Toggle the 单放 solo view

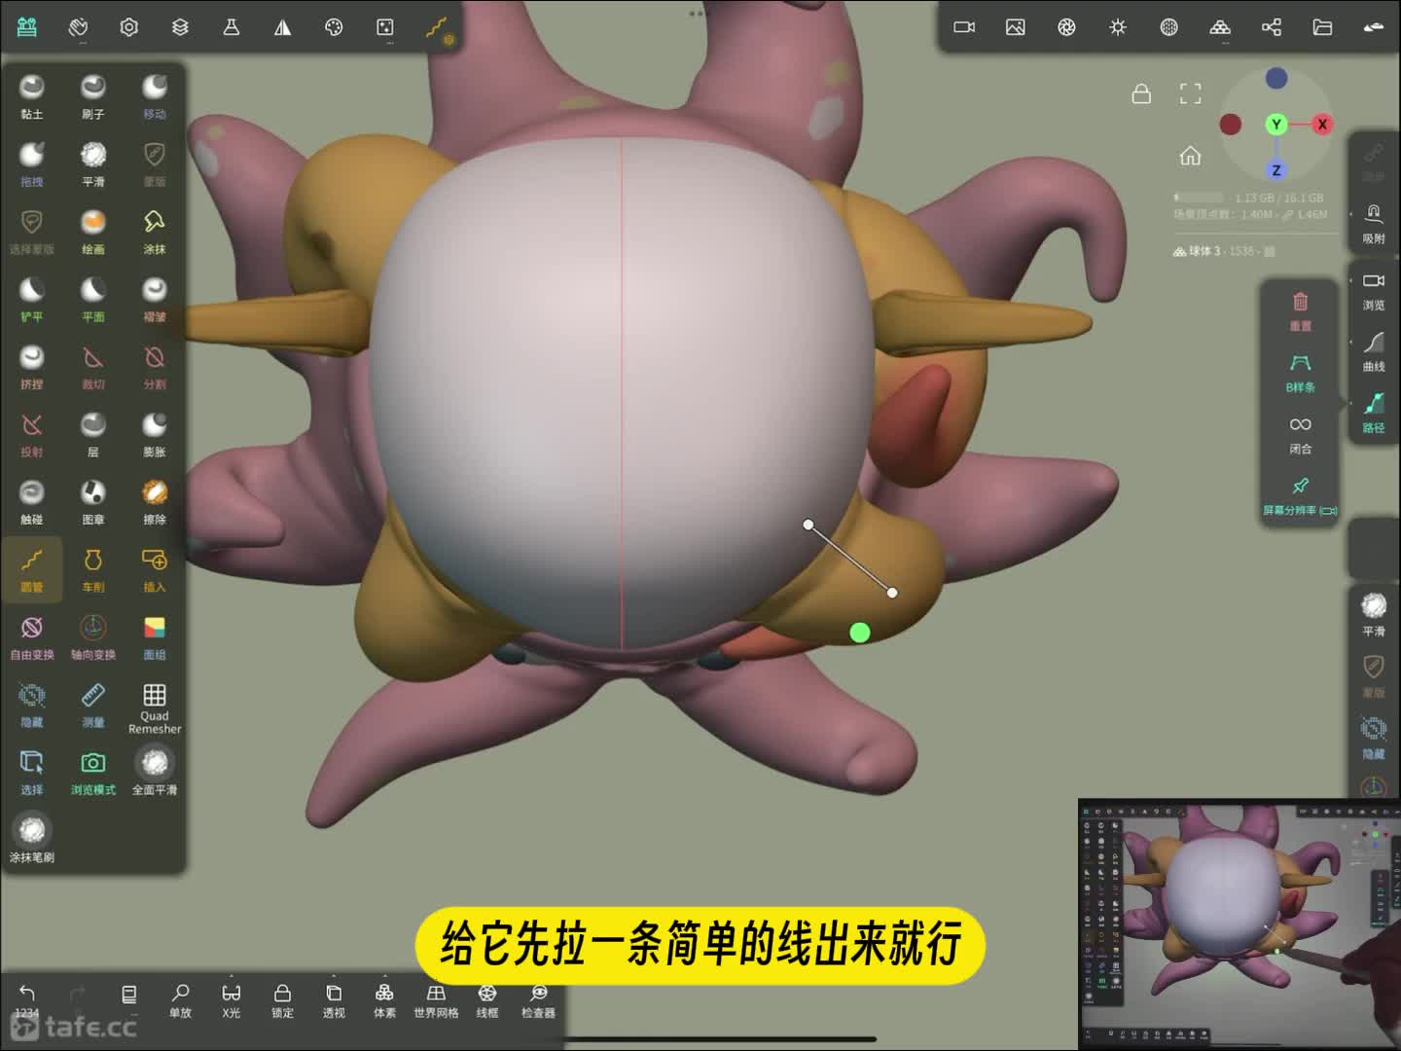coord(180,999)
